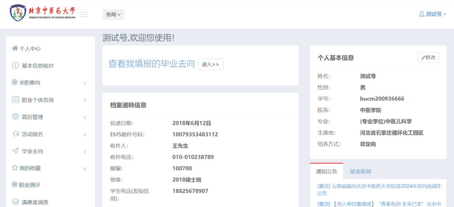The height and width of the screenshot is (207, 454).
Task: Expand the 我的收藏 chevron arrow
Action: click(x=84, y=168)
